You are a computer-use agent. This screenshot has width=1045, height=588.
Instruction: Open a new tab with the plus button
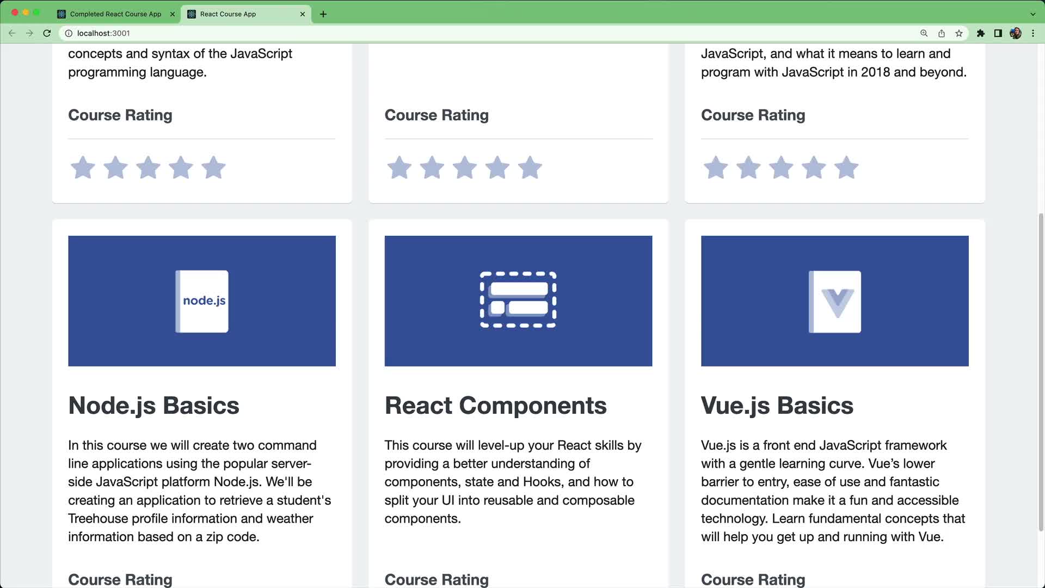(323, 14)
